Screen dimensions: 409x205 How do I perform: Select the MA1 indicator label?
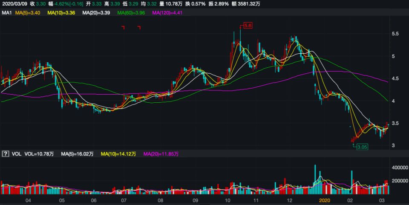[6, 13]
